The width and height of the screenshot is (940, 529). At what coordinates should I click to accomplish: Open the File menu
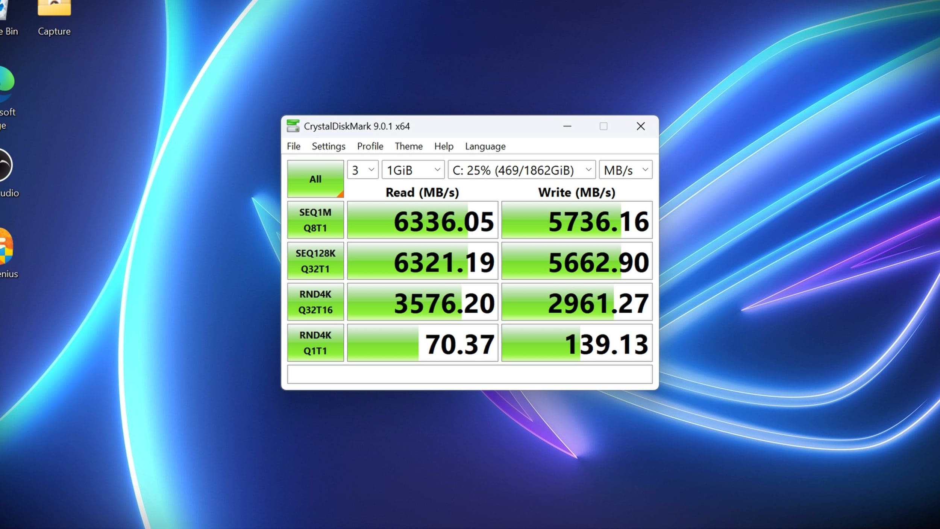tap(293, 146)
